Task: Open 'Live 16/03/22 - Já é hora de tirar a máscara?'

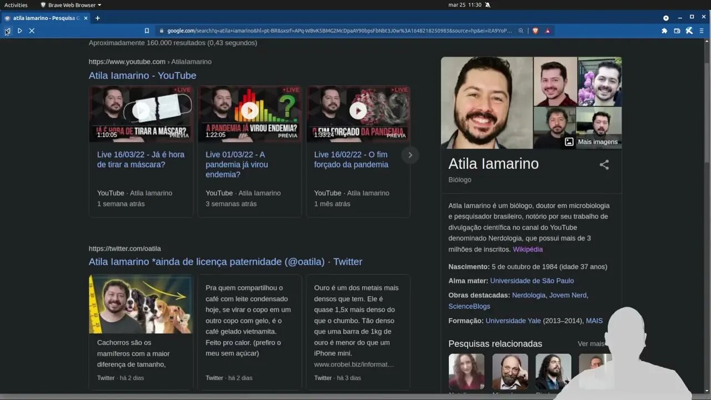Action: pos(141,159)
